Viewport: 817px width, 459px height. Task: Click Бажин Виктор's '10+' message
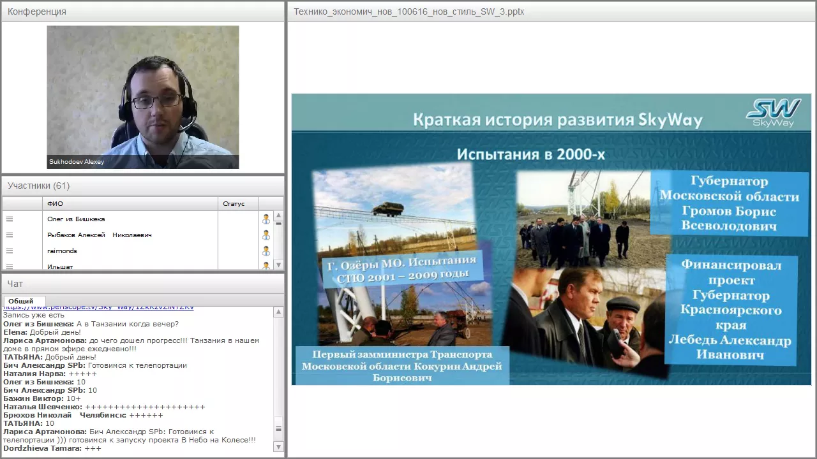pos(42,398)
